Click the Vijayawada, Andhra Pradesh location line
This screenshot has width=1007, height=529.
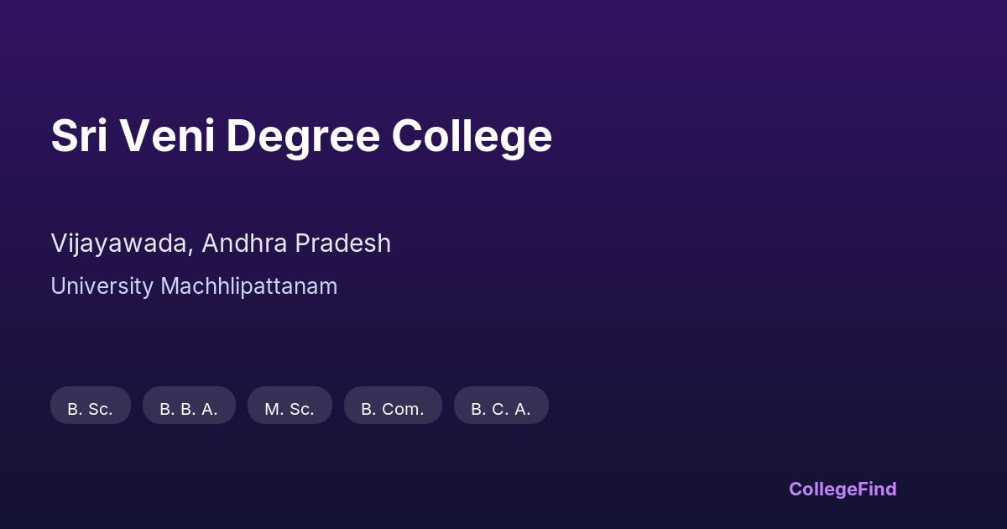[x=221, y=244]
